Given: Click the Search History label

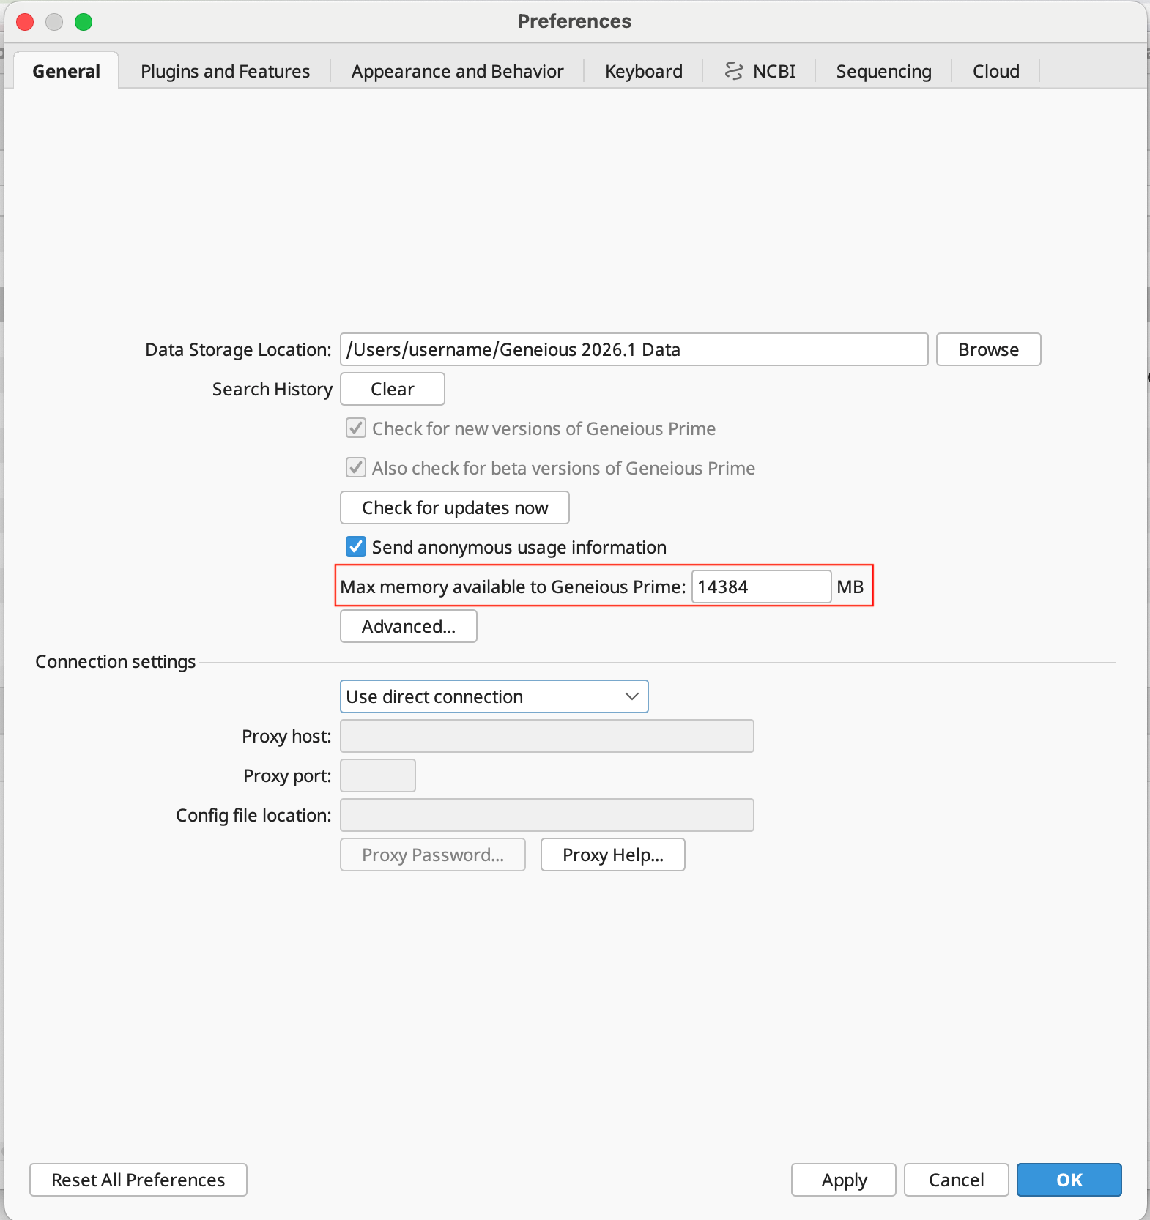Looking at the screenshot, I should point(272,389).
